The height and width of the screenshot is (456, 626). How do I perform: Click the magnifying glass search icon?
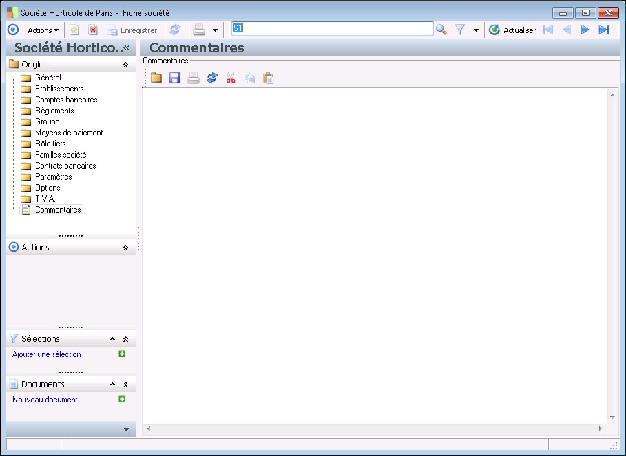[x=441, y=30]
